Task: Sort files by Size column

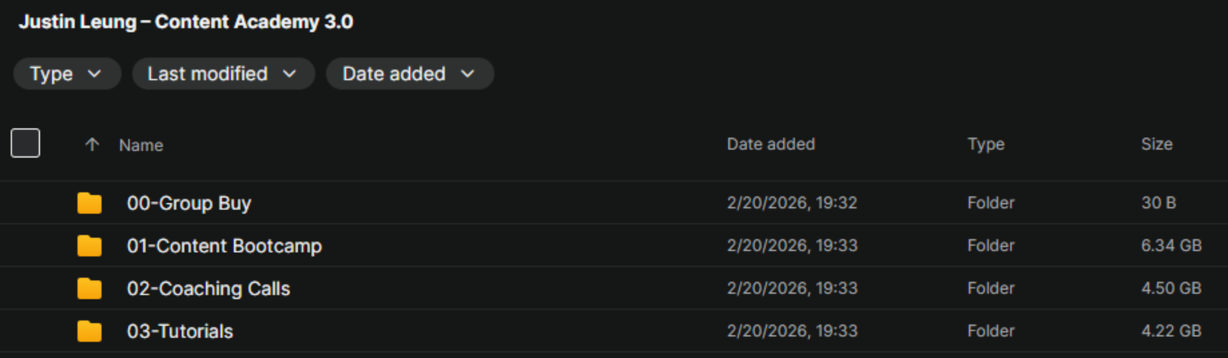Action: [x=1156, y=144]
